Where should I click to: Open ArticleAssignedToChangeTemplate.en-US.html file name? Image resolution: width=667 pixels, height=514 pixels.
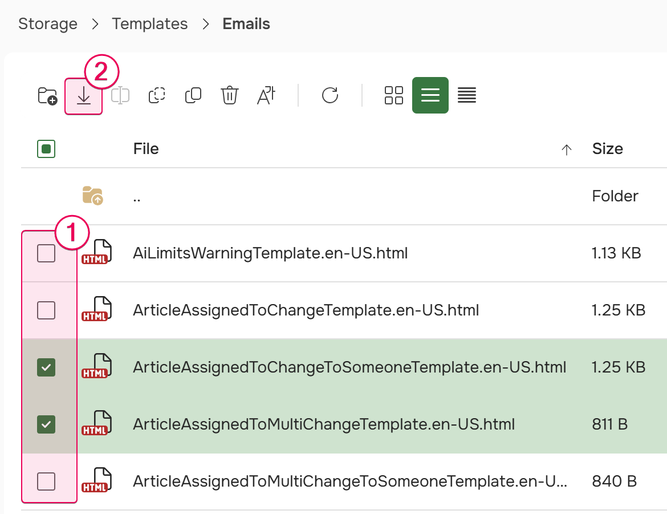(x=306, y=310)
